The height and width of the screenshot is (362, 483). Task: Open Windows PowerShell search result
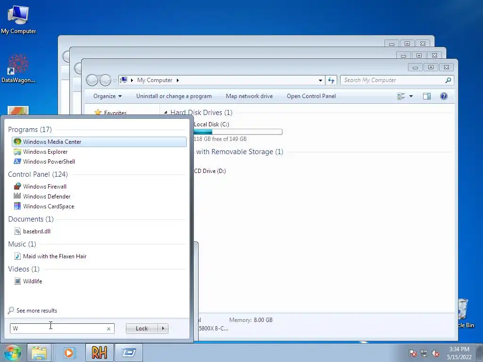[x=44, y=162]
